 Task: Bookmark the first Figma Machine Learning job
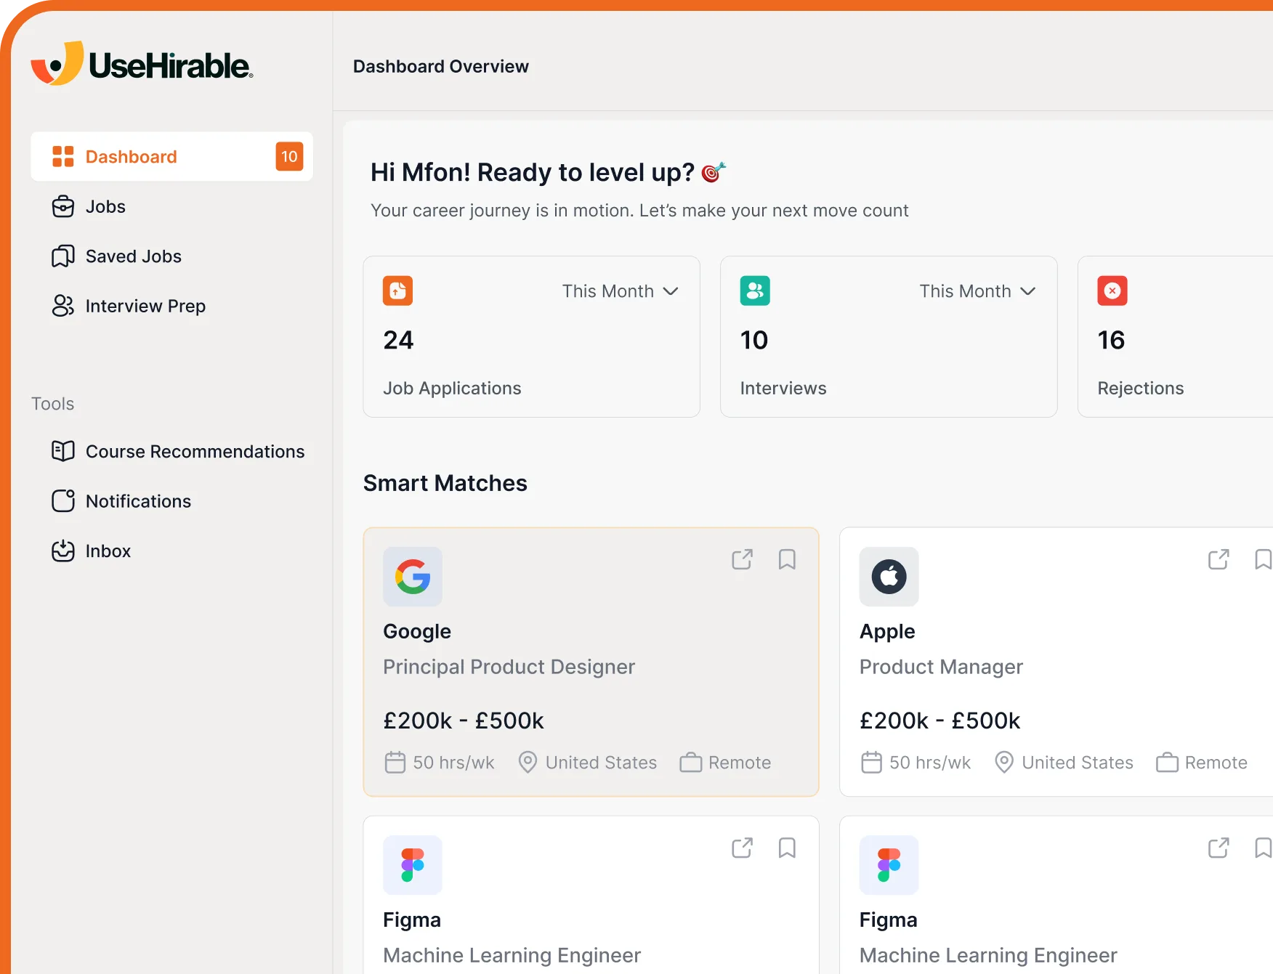point(787,848)
